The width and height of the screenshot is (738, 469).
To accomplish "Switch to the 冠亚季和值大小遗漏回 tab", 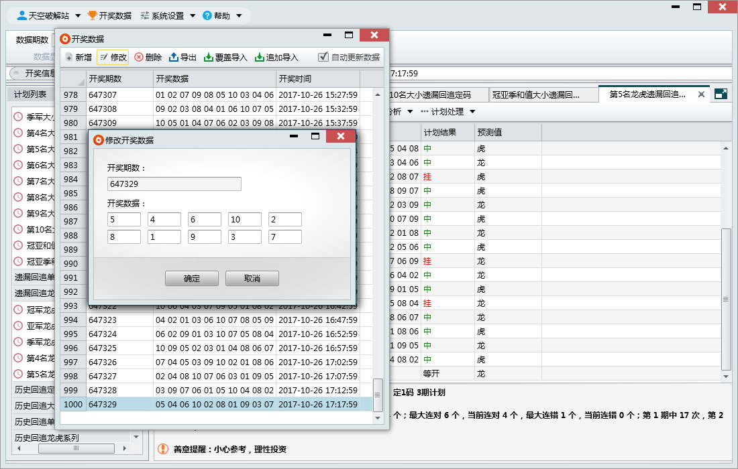I will coord(535,94).
